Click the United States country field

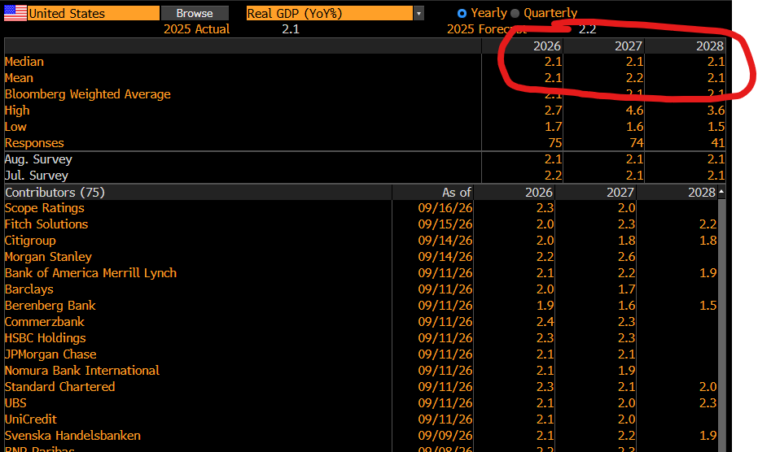94,13
